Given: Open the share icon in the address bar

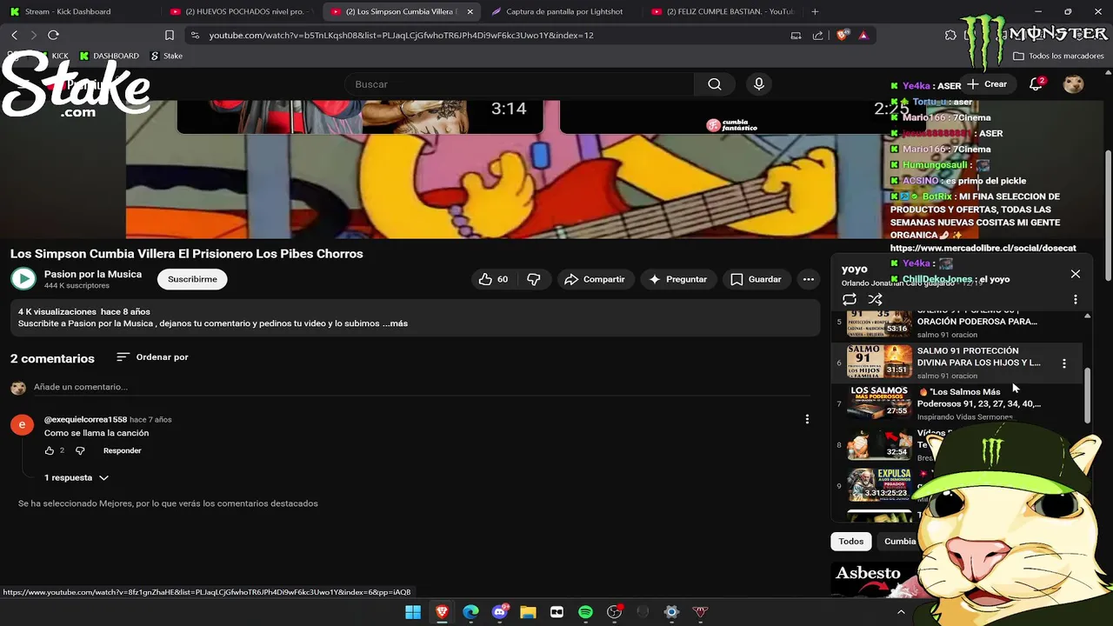Looking at the screenshot, I should click(x=817, y=35).
